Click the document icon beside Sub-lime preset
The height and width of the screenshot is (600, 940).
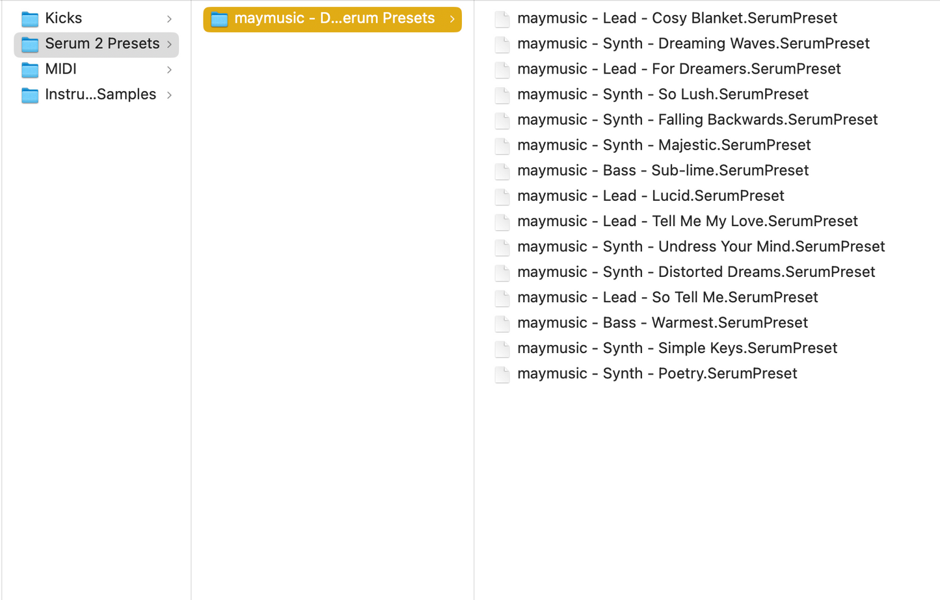pos(502,171)
